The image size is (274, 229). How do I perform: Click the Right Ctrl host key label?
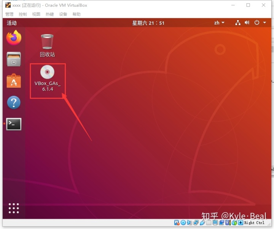(x=254, y=223)
